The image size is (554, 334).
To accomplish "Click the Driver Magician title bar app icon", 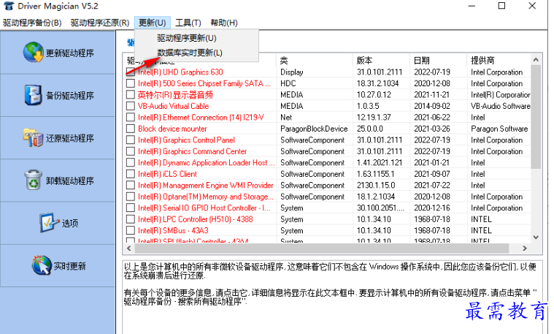I will click(x=9, y=6).
